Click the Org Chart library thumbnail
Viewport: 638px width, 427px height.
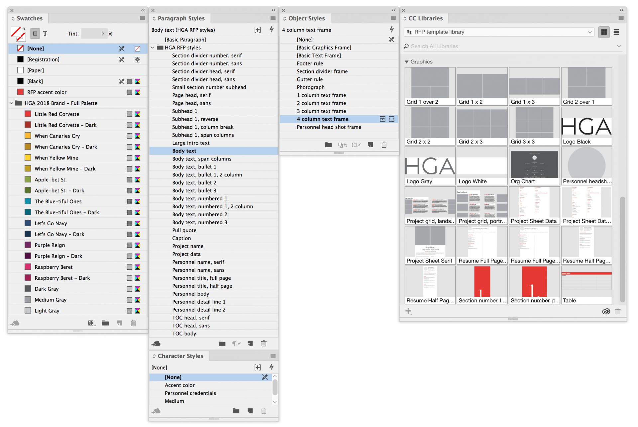[x=534, y=165]
